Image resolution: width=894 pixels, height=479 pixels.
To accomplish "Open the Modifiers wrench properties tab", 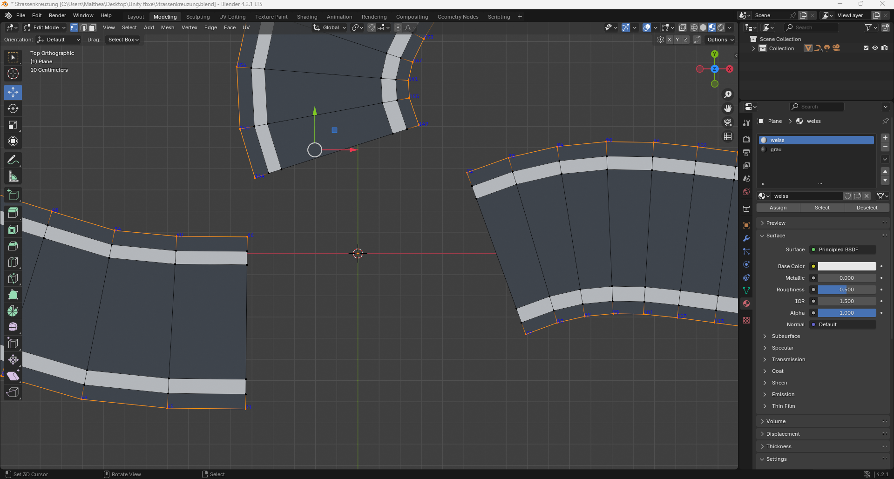I will pos(746,238).
